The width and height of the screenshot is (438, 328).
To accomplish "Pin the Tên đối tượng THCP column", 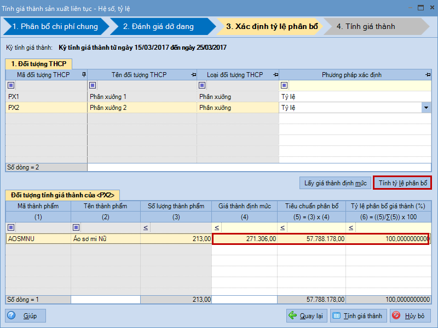I will point(194,75).
